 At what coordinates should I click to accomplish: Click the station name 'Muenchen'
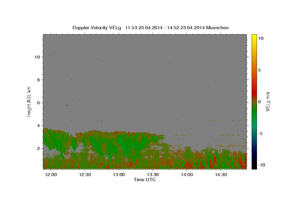[217, 28]
